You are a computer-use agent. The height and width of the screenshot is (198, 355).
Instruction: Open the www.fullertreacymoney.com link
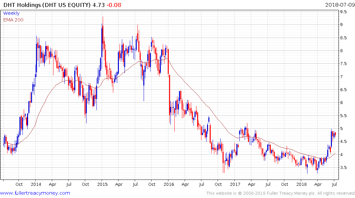pos(35,193)
